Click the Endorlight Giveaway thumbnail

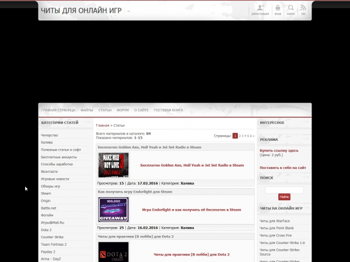(x=113, y=210)
